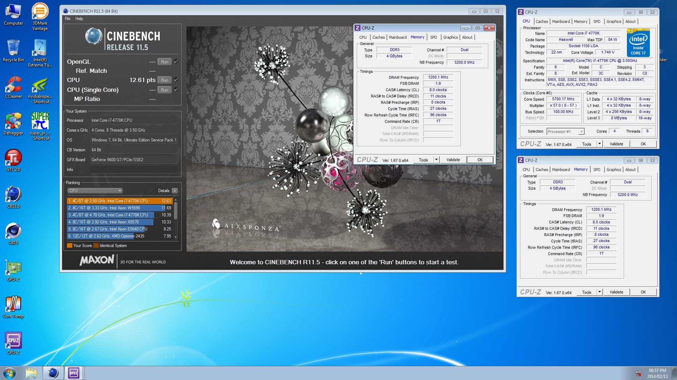The image size is (677, 380).
Task: Switch to Cinebench taskbar button
Action: [x=53, y=373]
